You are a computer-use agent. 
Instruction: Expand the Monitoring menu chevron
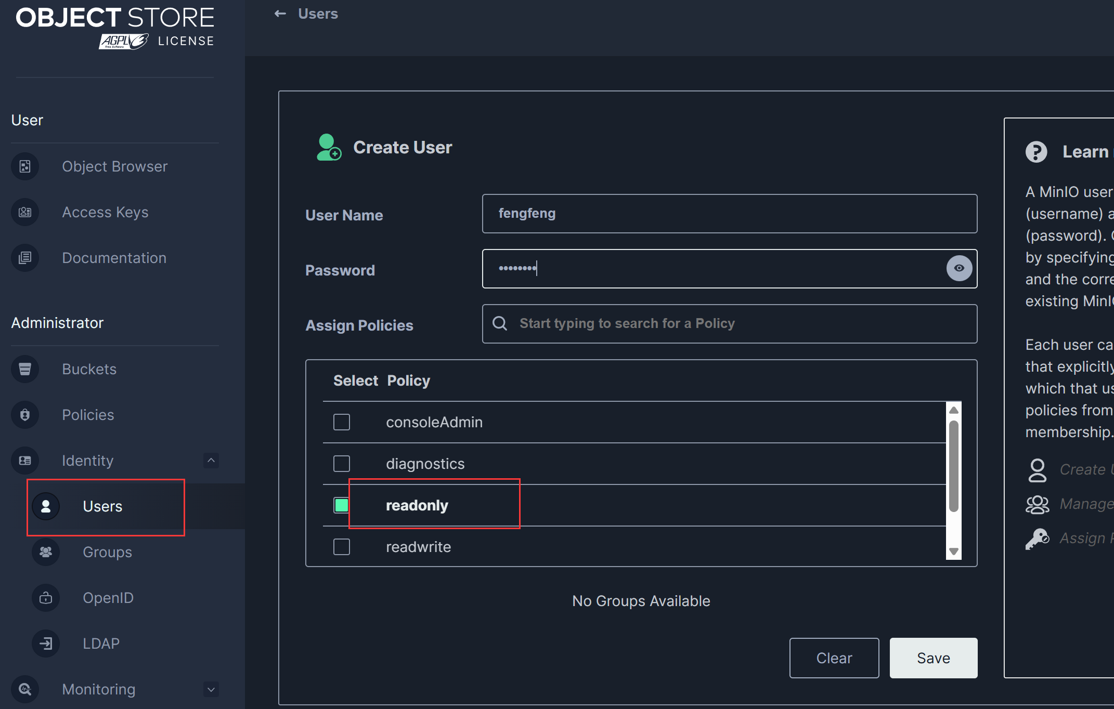(x=211, y=689)
